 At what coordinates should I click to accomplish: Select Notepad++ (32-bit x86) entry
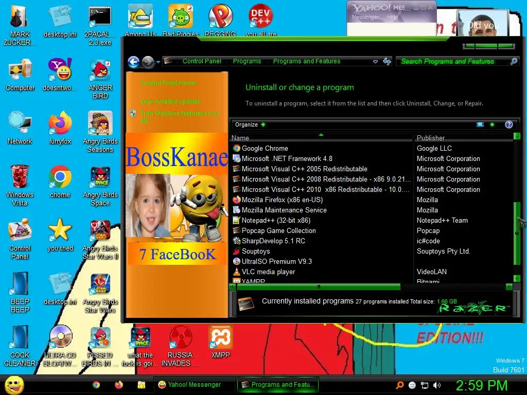coord(276,220)
